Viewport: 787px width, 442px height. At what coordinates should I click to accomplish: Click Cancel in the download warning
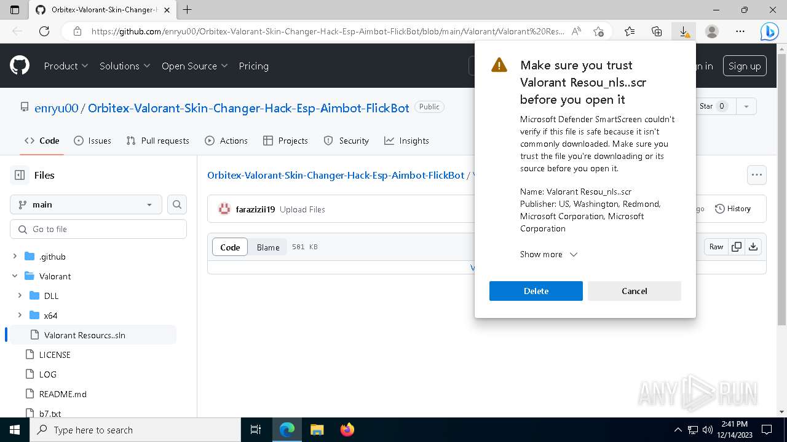click(635, 291)
